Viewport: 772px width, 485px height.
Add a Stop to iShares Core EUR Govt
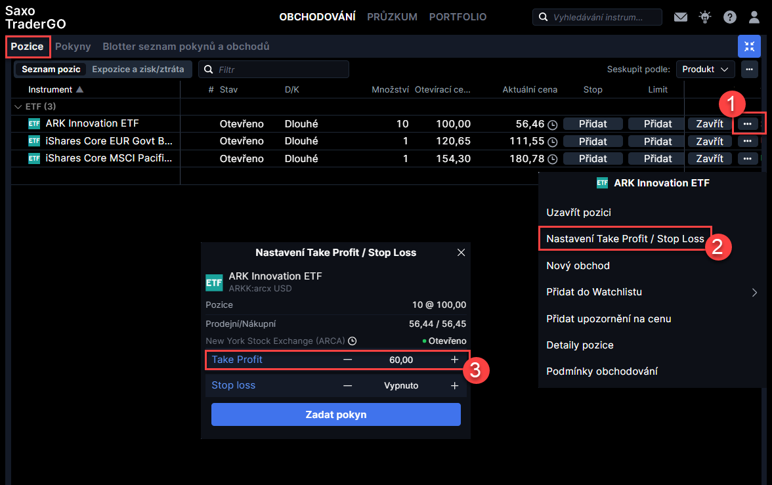coord(593,142)
